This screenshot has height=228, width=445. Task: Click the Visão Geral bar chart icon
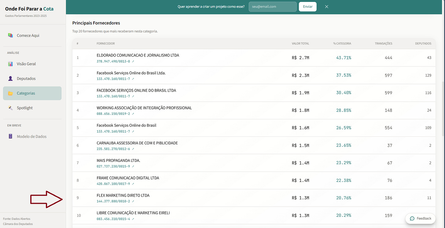click(10, 64)
